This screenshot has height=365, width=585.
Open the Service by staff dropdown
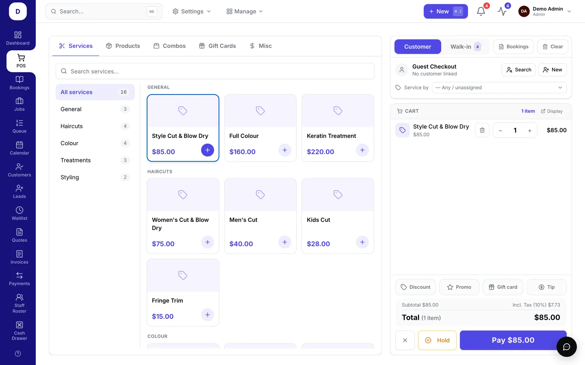pyautogui.click(x=499, y=88)
